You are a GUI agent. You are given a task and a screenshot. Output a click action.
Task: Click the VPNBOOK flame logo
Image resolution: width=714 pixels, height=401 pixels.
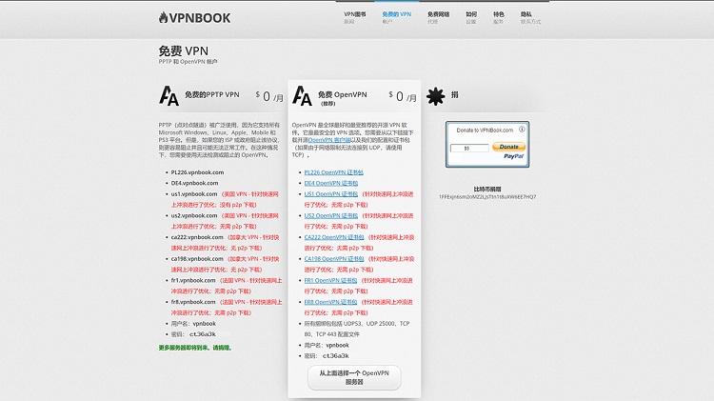[194, 18]
